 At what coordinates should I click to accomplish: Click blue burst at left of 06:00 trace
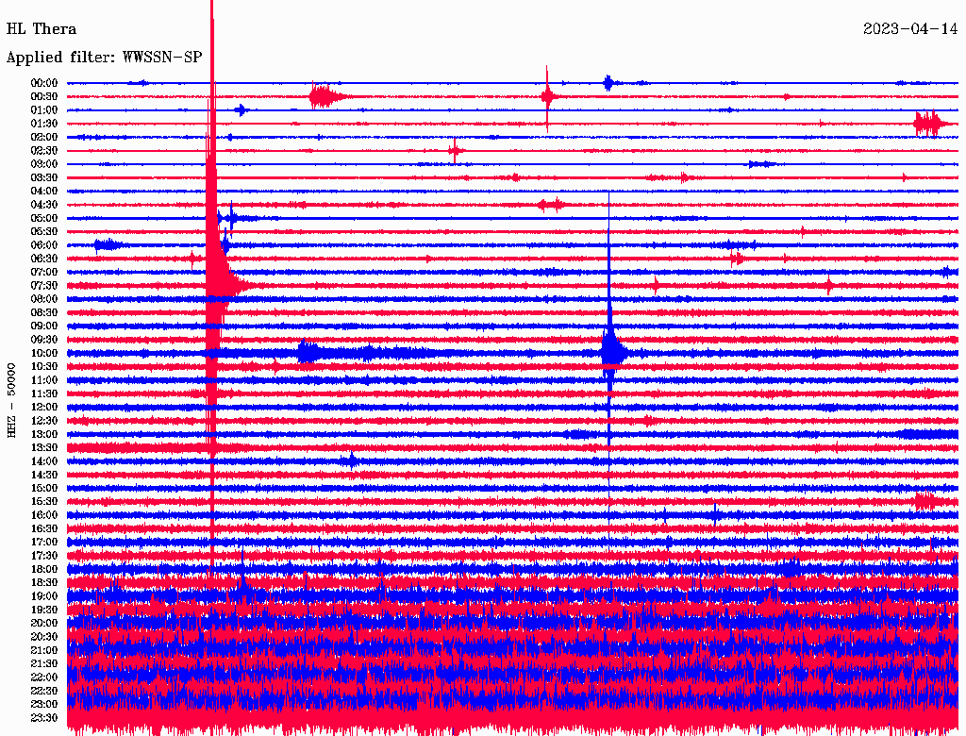pos(106,245)
